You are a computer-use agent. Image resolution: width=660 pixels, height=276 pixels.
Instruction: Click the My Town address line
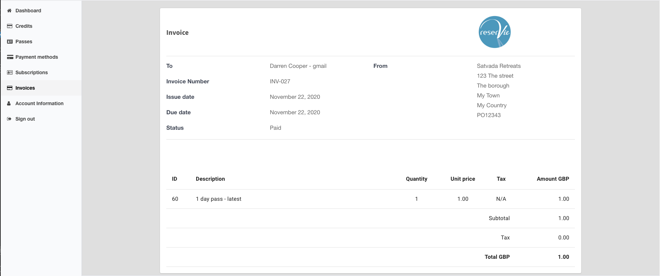[488, 96]
